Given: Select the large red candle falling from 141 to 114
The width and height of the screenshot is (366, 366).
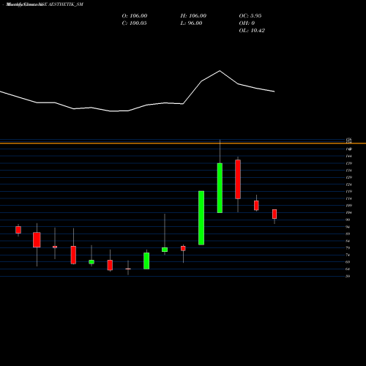Looking at the screenshot, I should [x=238, y=179].
